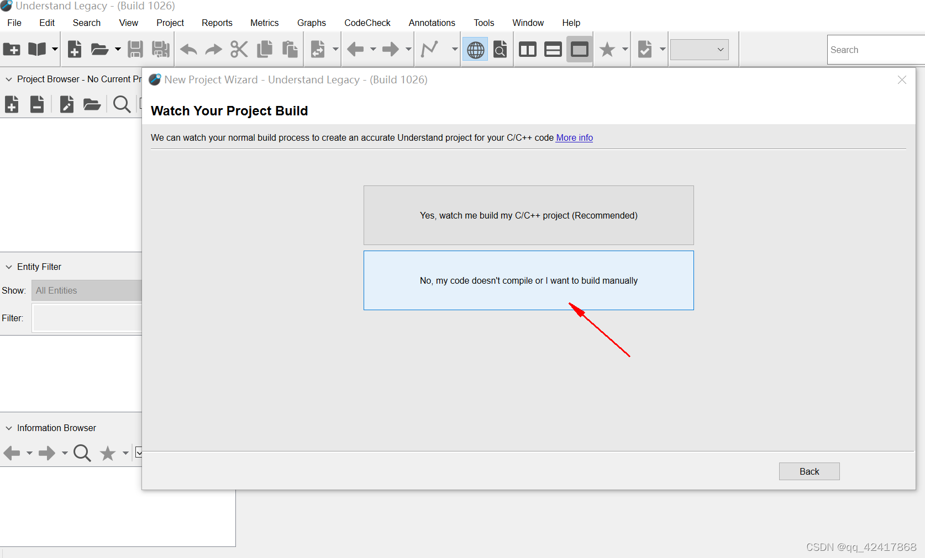The width and height of the screenshot is (925, 558).
Task: Open the All Entities Show dropdown
Action: (87, 290)
